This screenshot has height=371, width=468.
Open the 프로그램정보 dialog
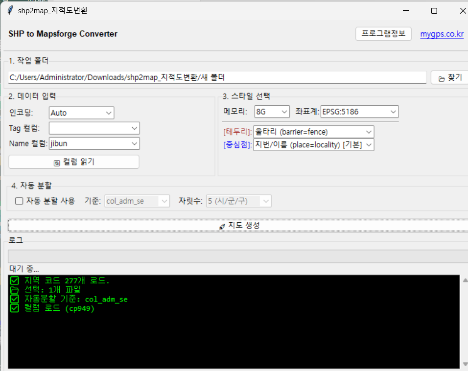(x=383, y=34)
